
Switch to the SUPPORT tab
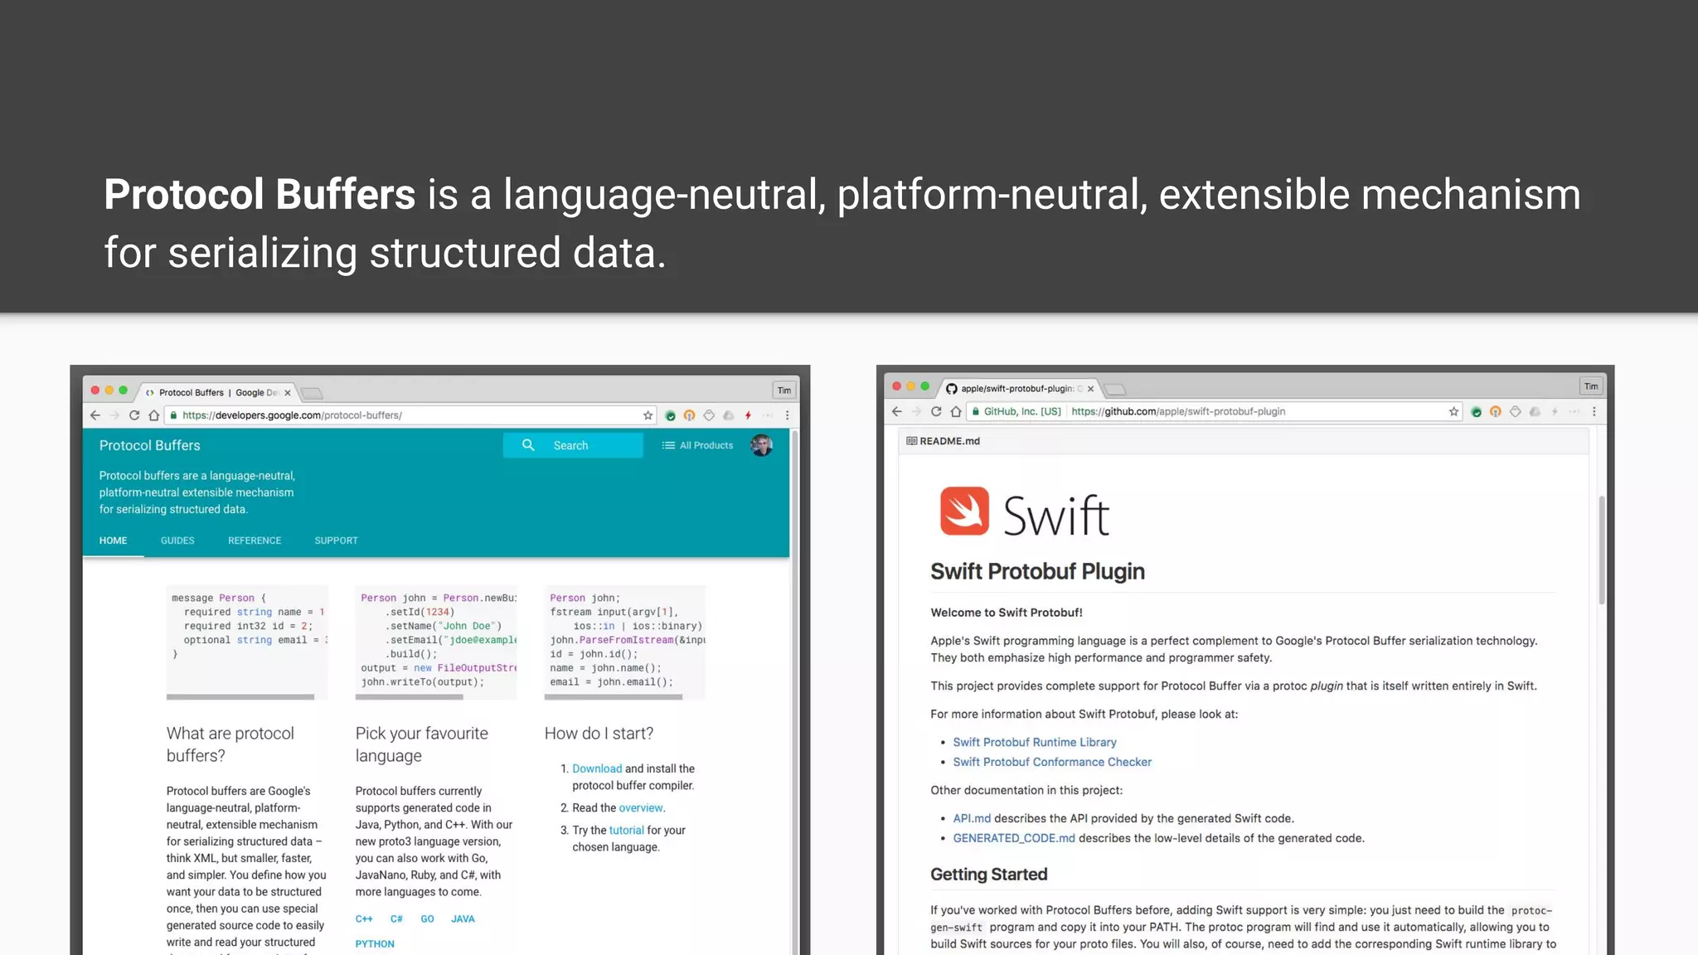[337, 541]
